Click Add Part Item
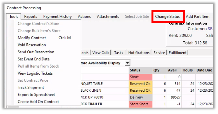This screenshot has width=218, height=114. point(197,17)
